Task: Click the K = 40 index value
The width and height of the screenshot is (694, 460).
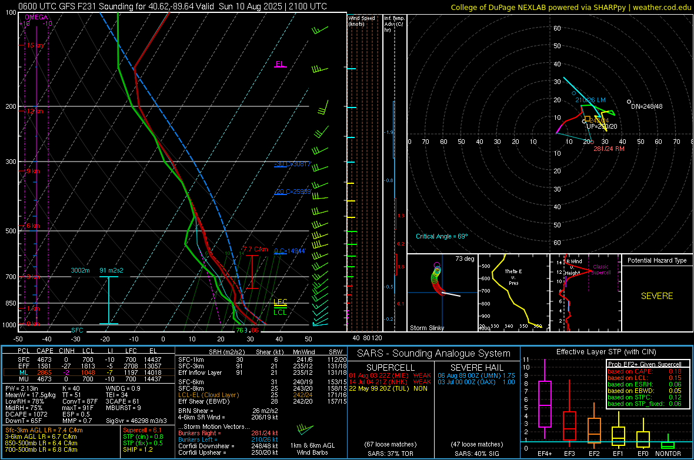Action: pos(71,388)
